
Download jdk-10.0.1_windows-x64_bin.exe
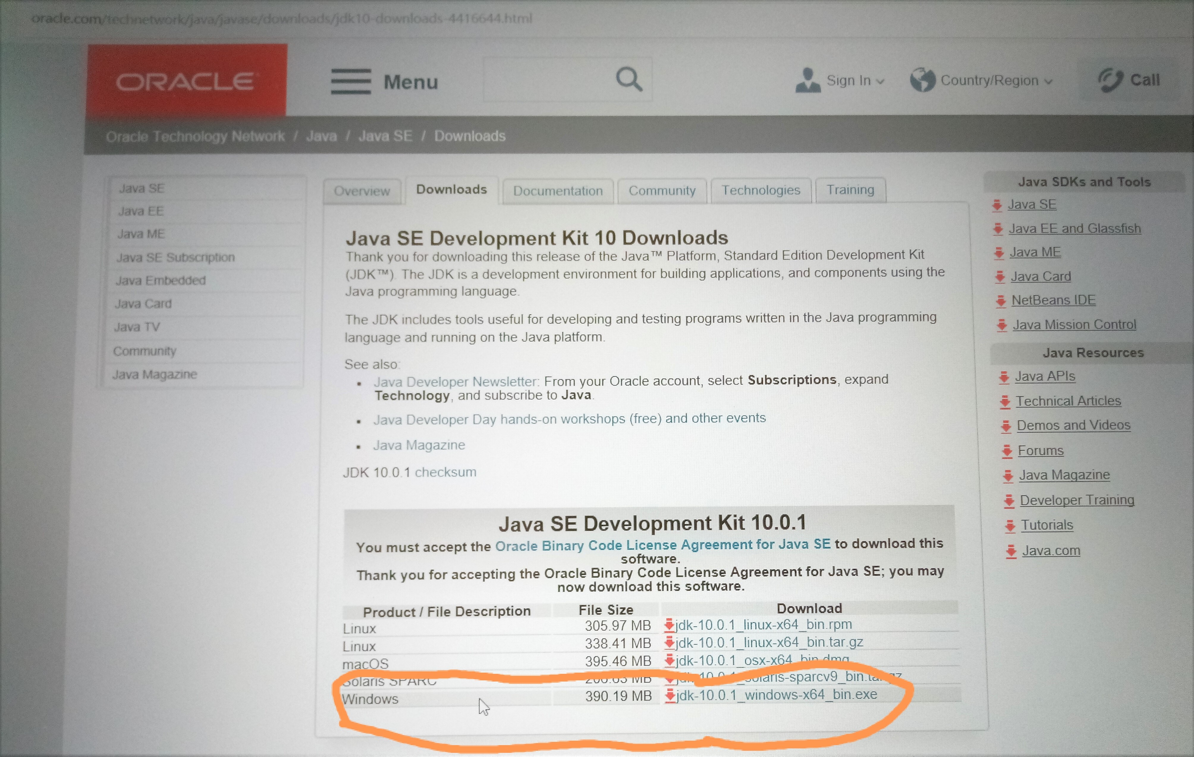tap(777, 695)
